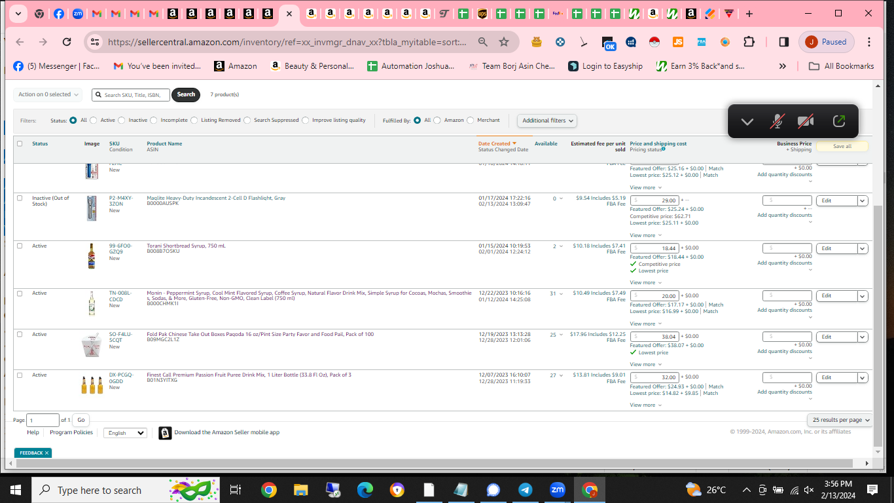
Task: Select the Incomplete status radio button
Action: pyautogui.click(x=154, y=121)
